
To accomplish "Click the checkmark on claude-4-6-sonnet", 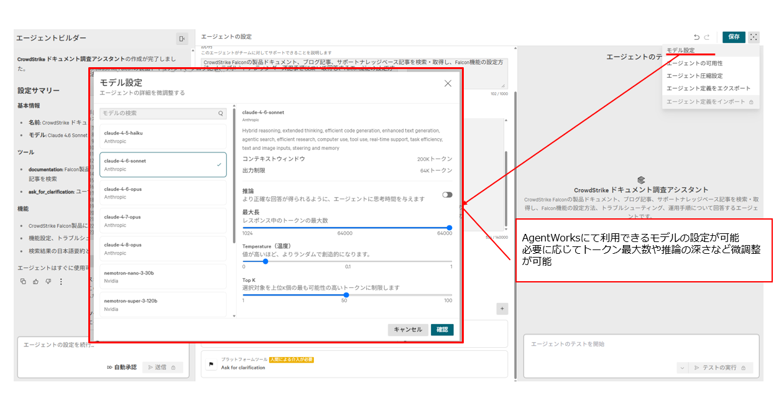I will point(219,165).
